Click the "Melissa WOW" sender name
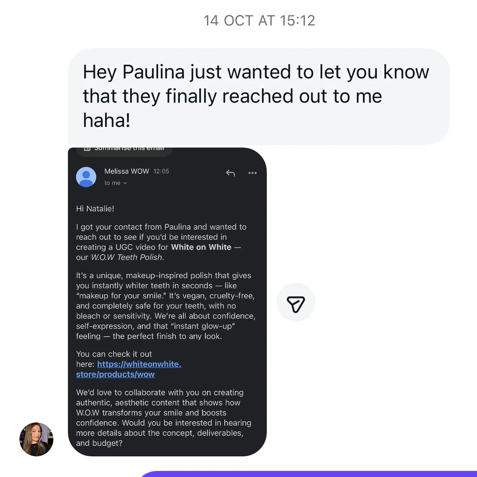The image size is (477, 477). [x=127, y=171]
